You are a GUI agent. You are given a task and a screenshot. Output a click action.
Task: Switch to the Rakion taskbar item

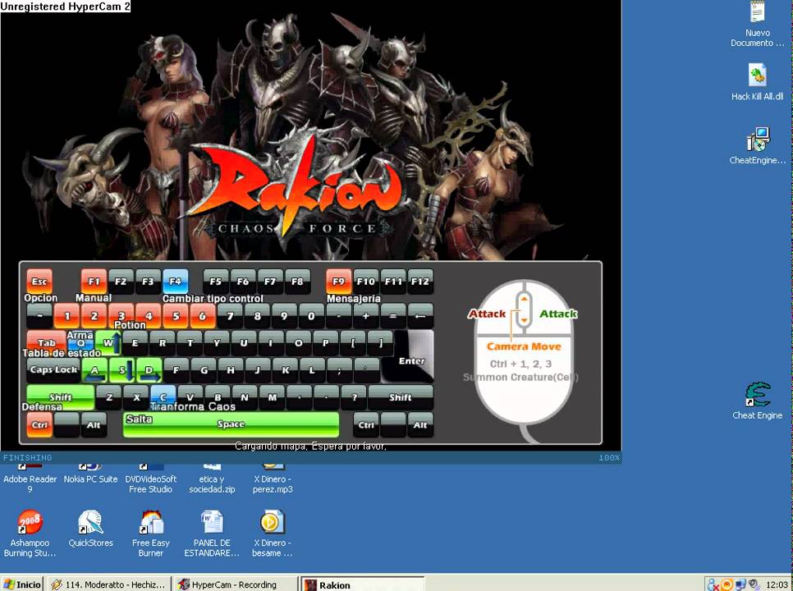click(x=363, y=584)
